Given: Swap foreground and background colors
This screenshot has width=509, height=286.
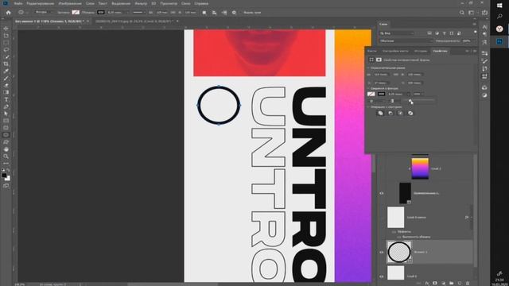Looking at the screenshot, I should [x=9, y=169].
